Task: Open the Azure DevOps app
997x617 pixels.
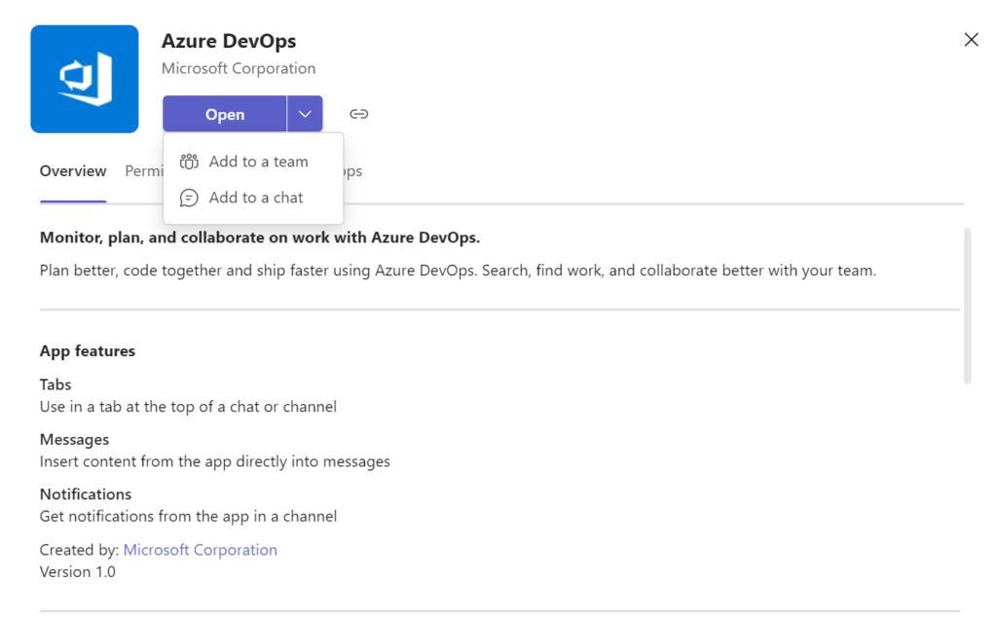Action: tap(225, 114)
